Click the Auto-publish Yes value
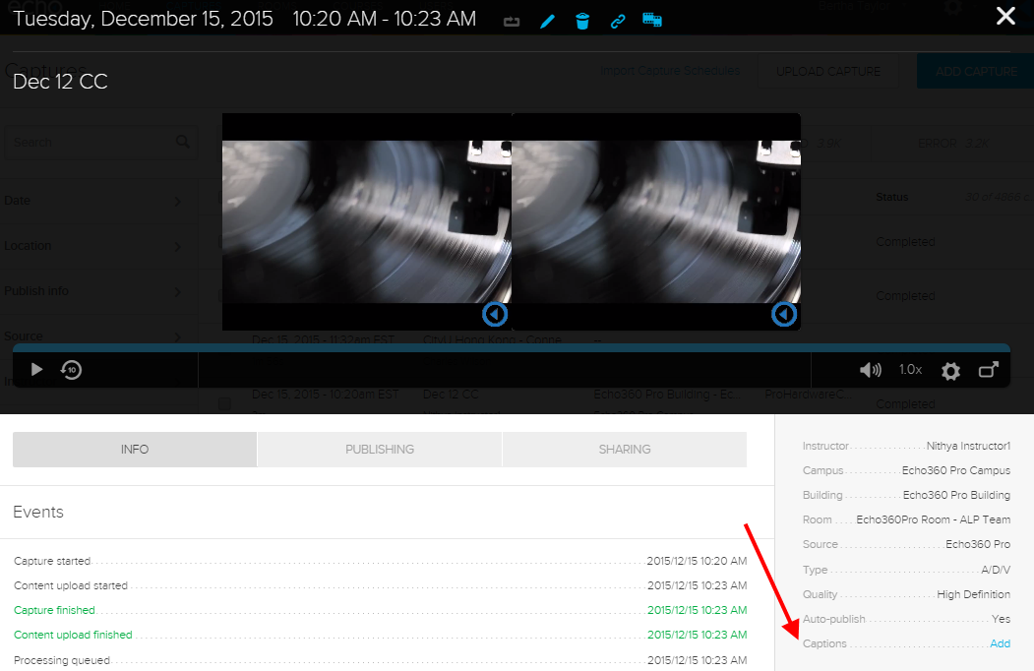This screenshot has width=1034, height=671. click(1001, 619)
